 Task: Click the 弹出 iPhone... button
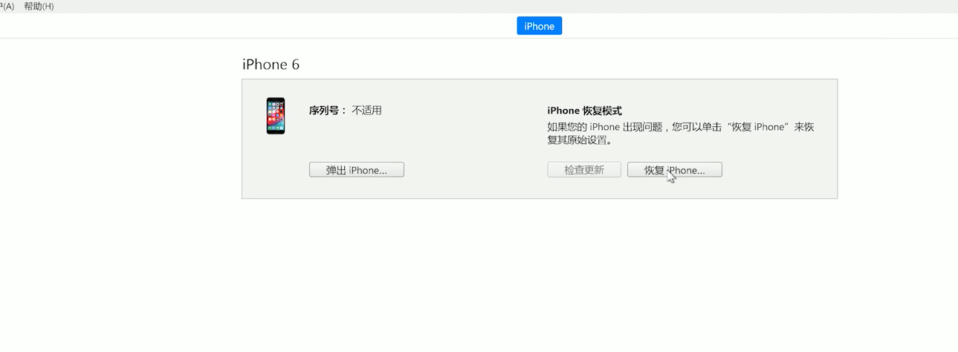coord(357,170)
